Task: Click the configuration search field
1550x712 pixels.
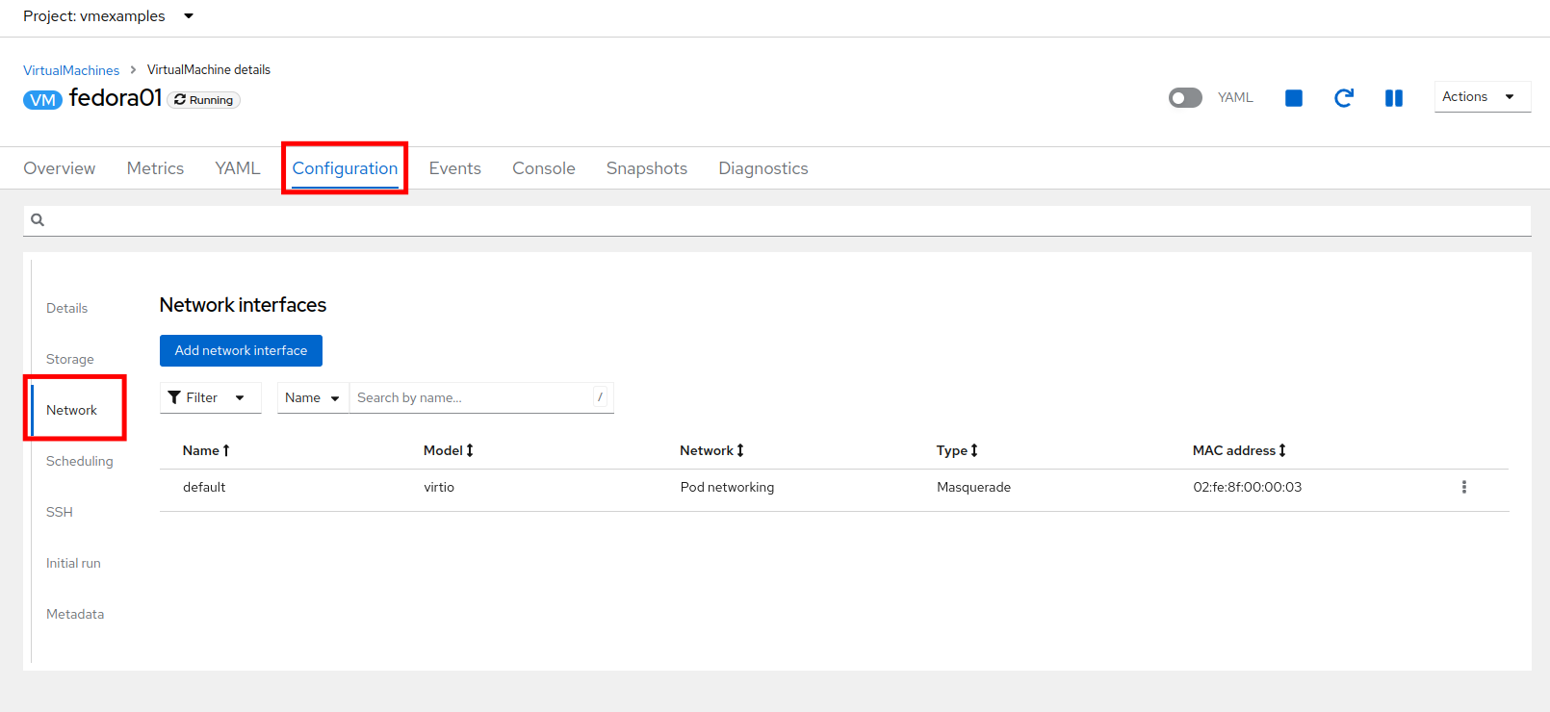Action: (x=777, y=220)
